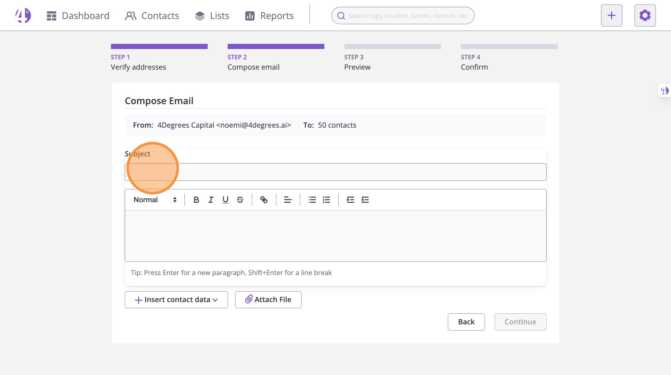671x375 pixels.
Task: Attach a file to the email
Action: tap(268, 300)
